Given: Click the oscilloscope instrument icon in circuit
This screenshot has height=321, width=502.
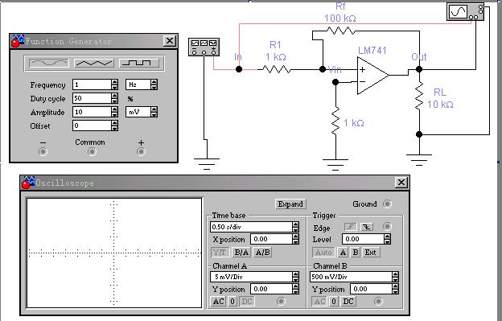Looking at the screenshot, I should [x=465, y=12].
